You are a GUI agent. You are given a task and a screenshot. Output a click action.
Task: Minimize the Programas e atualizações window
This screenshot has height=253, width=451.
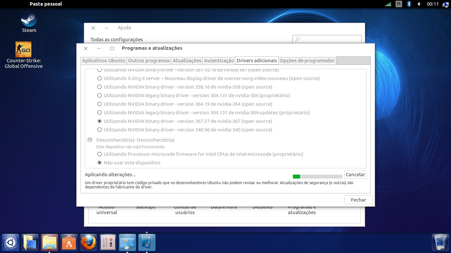click(99, 48)
